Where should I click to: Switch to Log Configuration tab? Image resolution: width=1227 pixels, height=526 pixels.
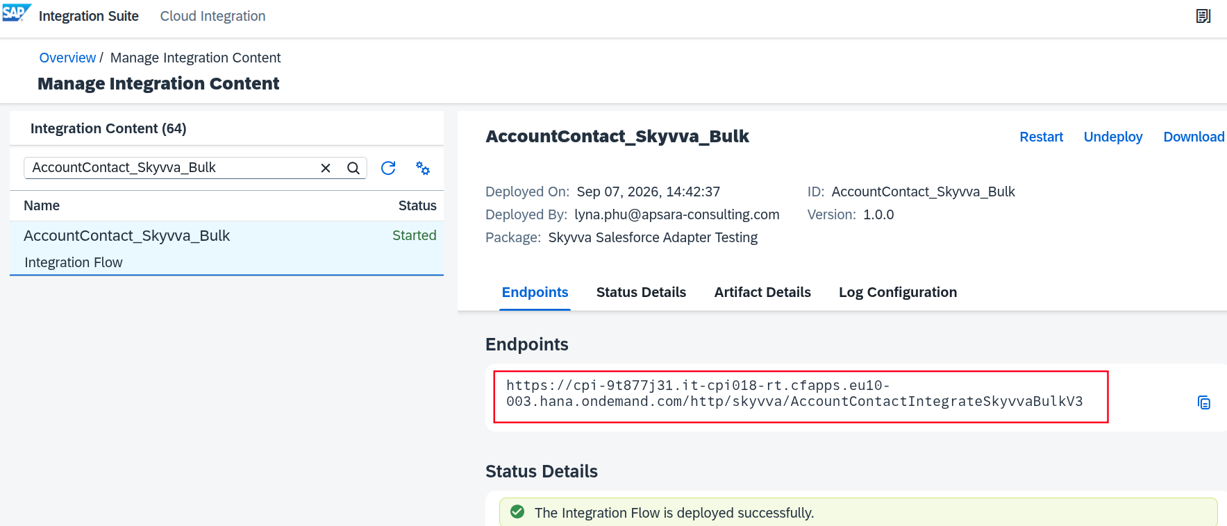click(898, 292)
